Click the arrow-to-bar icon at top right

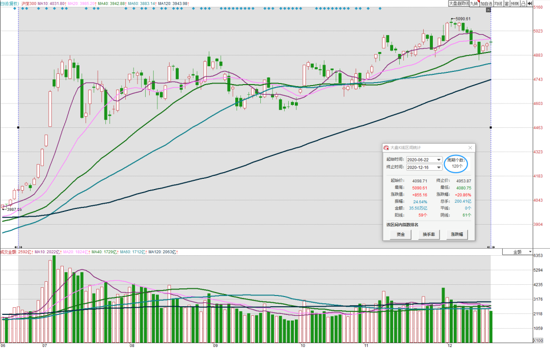(529, 4)
